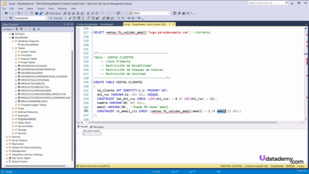The image size is (309, 174).
Task: Click the Save All icon
Action: (x=41, y=13)
